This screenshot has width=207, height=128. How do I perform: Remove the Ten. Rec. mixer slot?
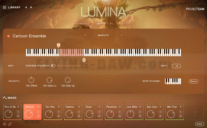coord(59,107)
